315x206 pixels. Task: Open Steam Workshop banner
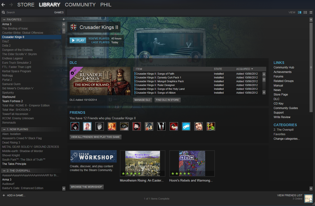click(93, 156)
